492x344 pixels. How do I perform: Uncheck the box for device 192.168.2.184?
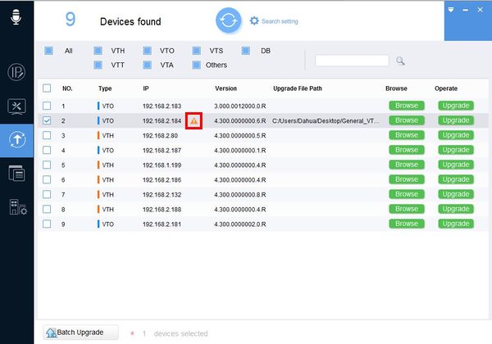(47, 120)
